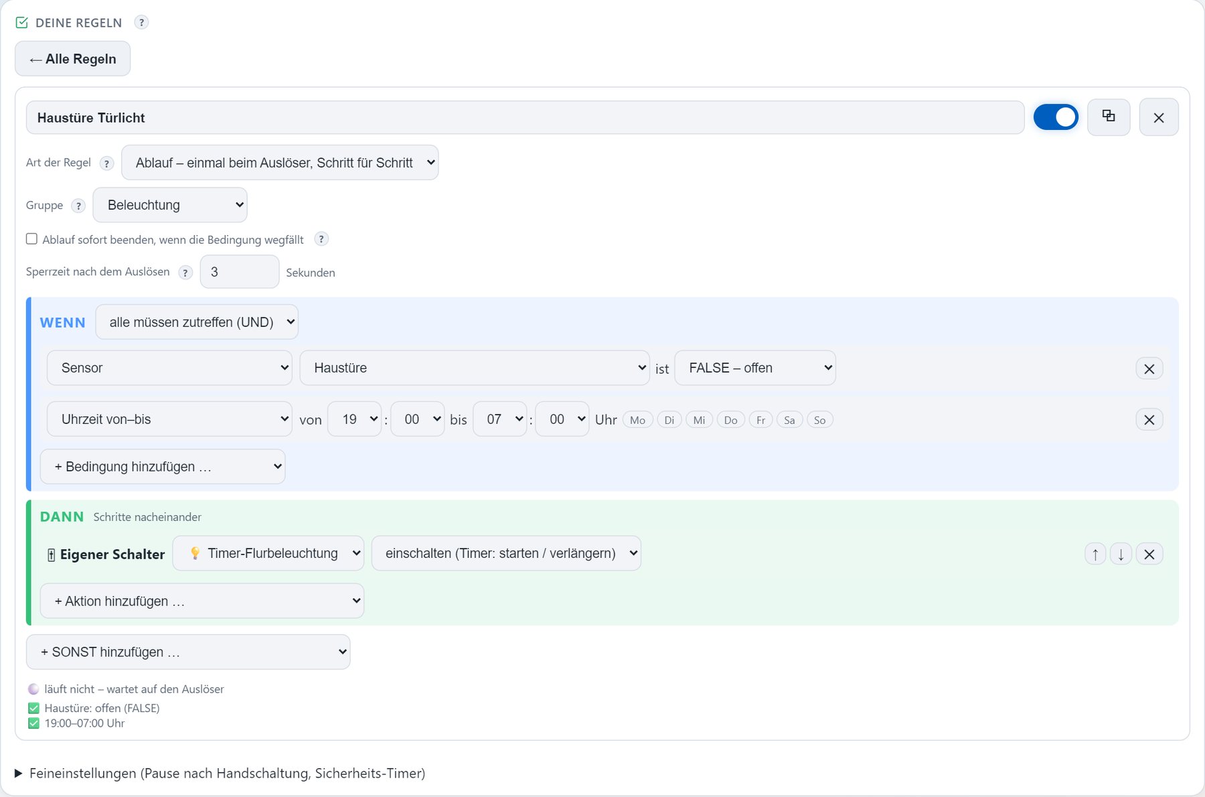Move Eigener Schalter action down

click(x=1121, y=554)
